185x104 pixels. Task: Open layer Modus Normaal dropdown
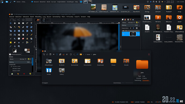point(129,23)
